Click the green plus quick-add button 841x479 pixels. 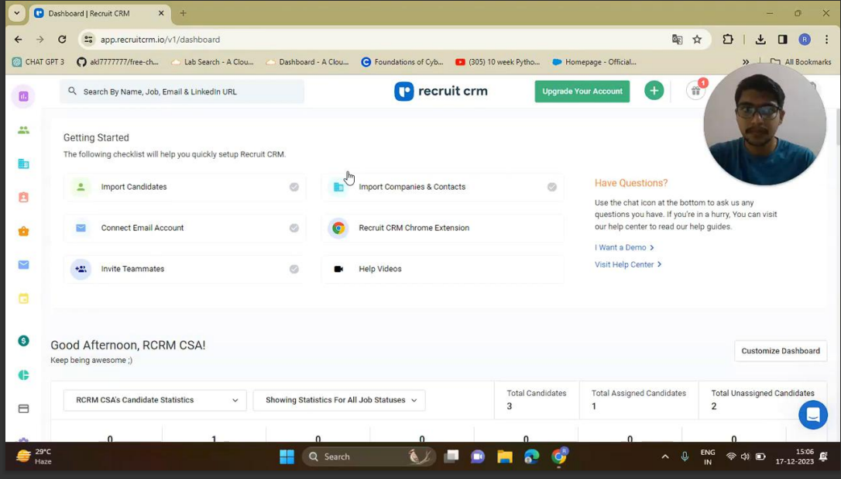click(x=654, y=91)
